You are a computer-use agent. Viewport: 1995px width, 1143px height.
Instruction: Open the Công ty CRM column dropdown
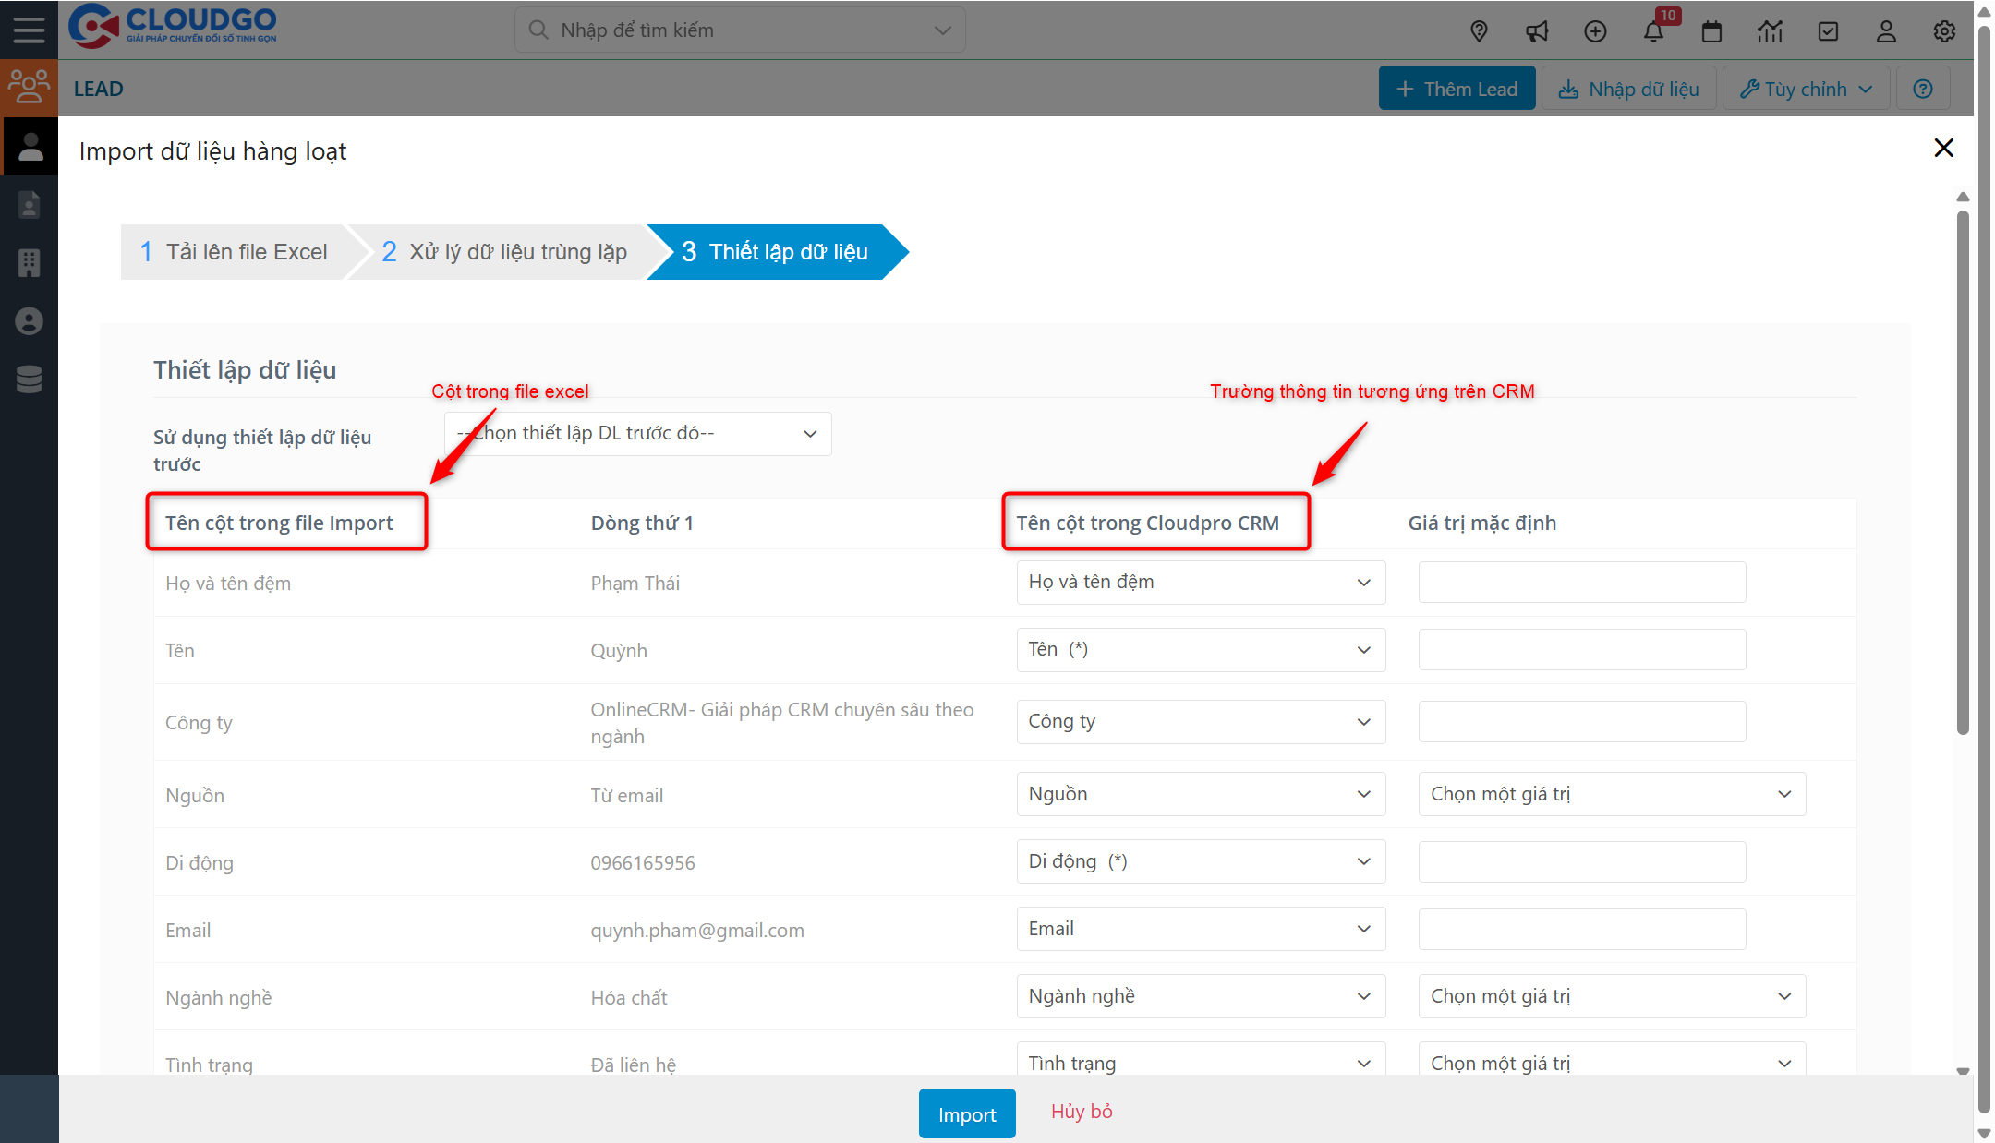[1200, 722]
